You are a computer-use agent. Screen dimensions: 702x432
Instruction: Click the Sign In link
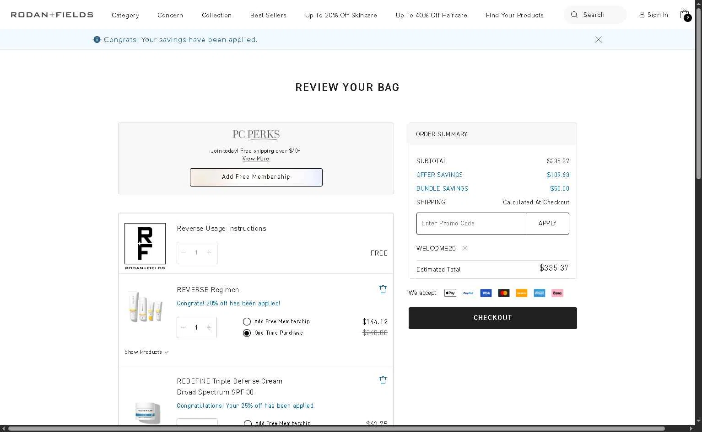coord(658,15)
